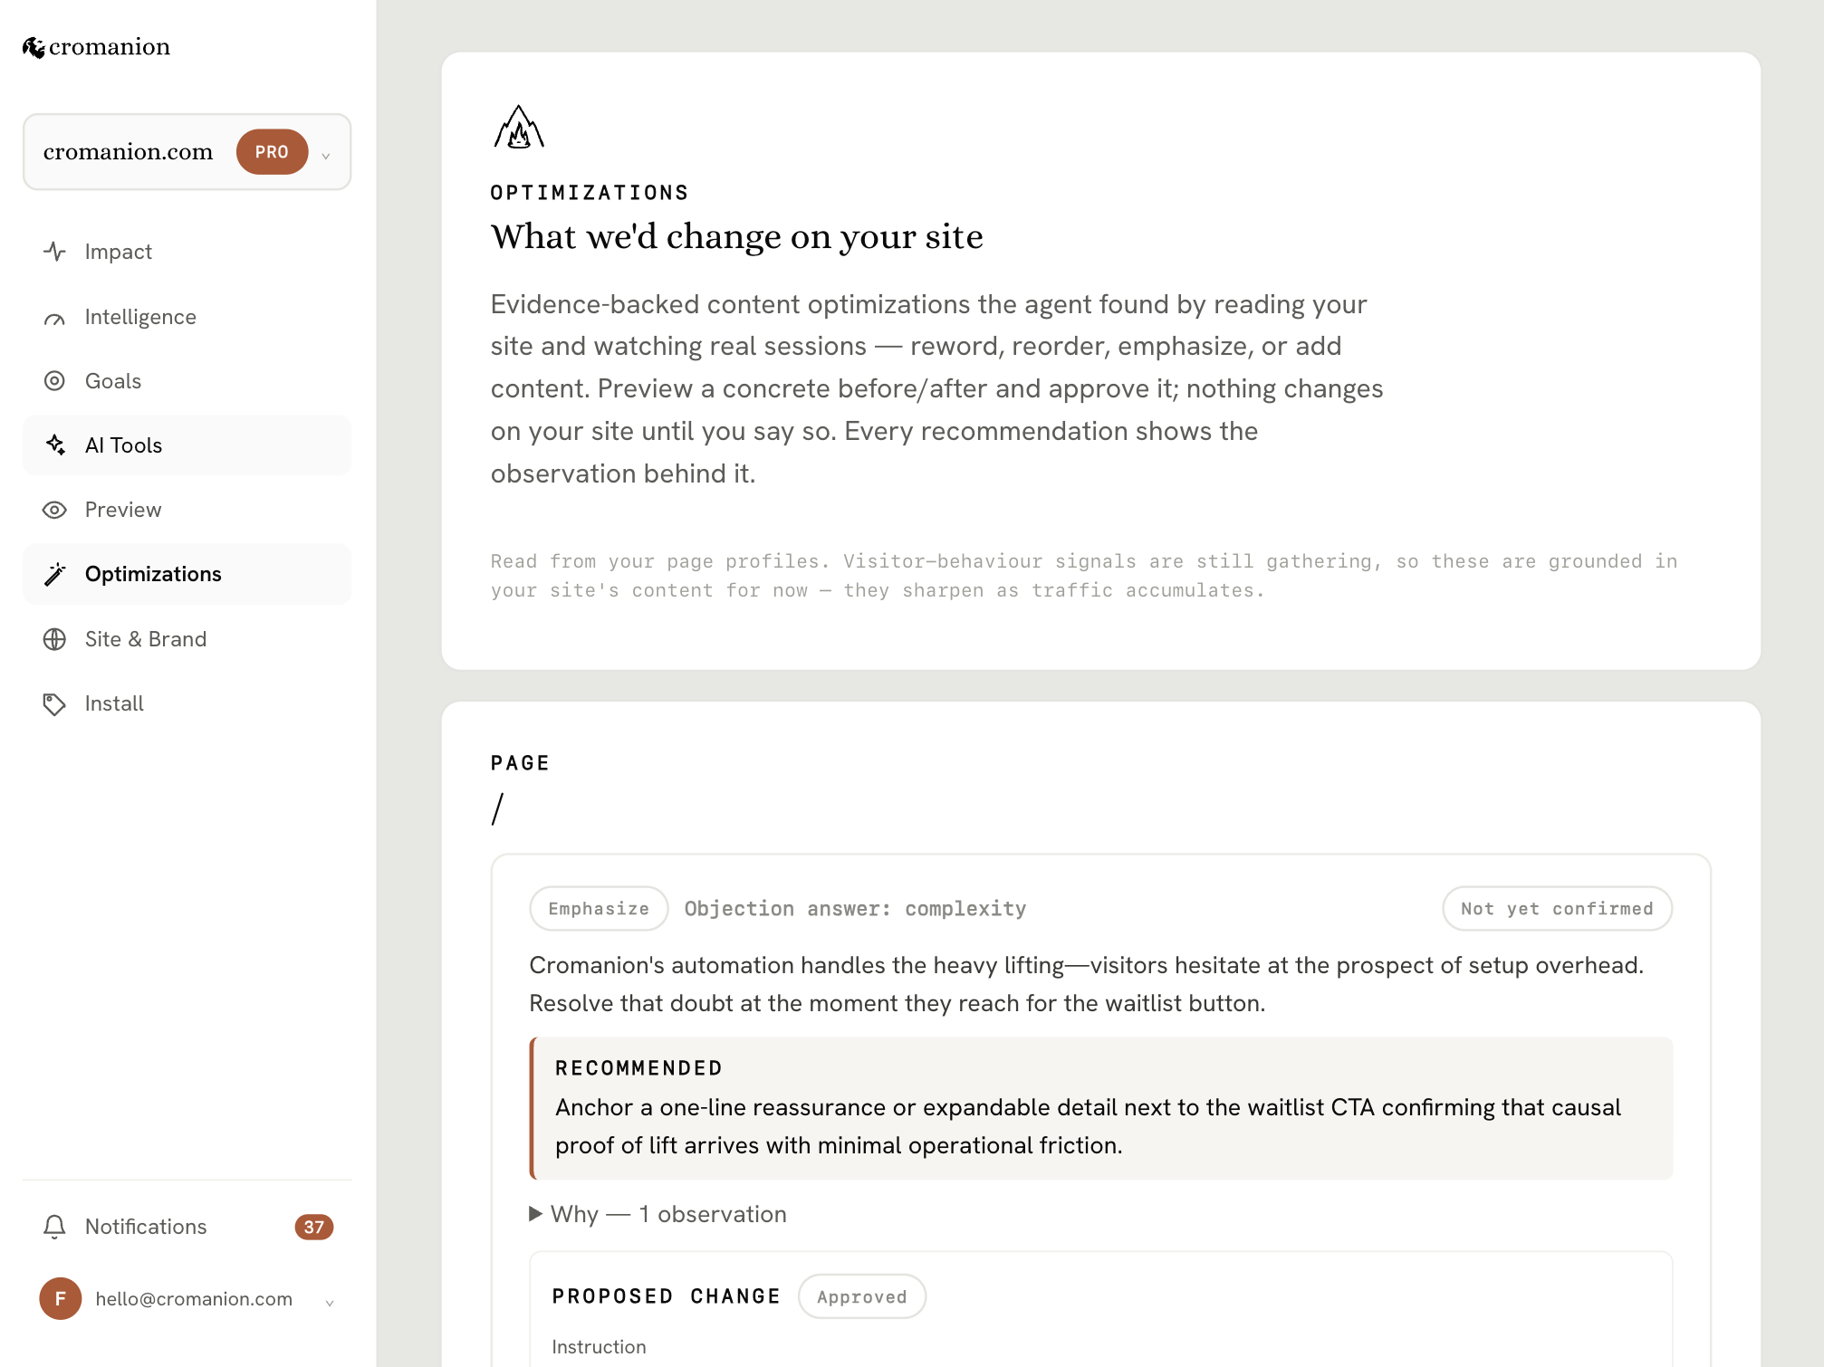Viewport: 1824px width, 1367px height.
Task: Click the Cromanion logo in sidebar
Action: (x=96, y=47)
